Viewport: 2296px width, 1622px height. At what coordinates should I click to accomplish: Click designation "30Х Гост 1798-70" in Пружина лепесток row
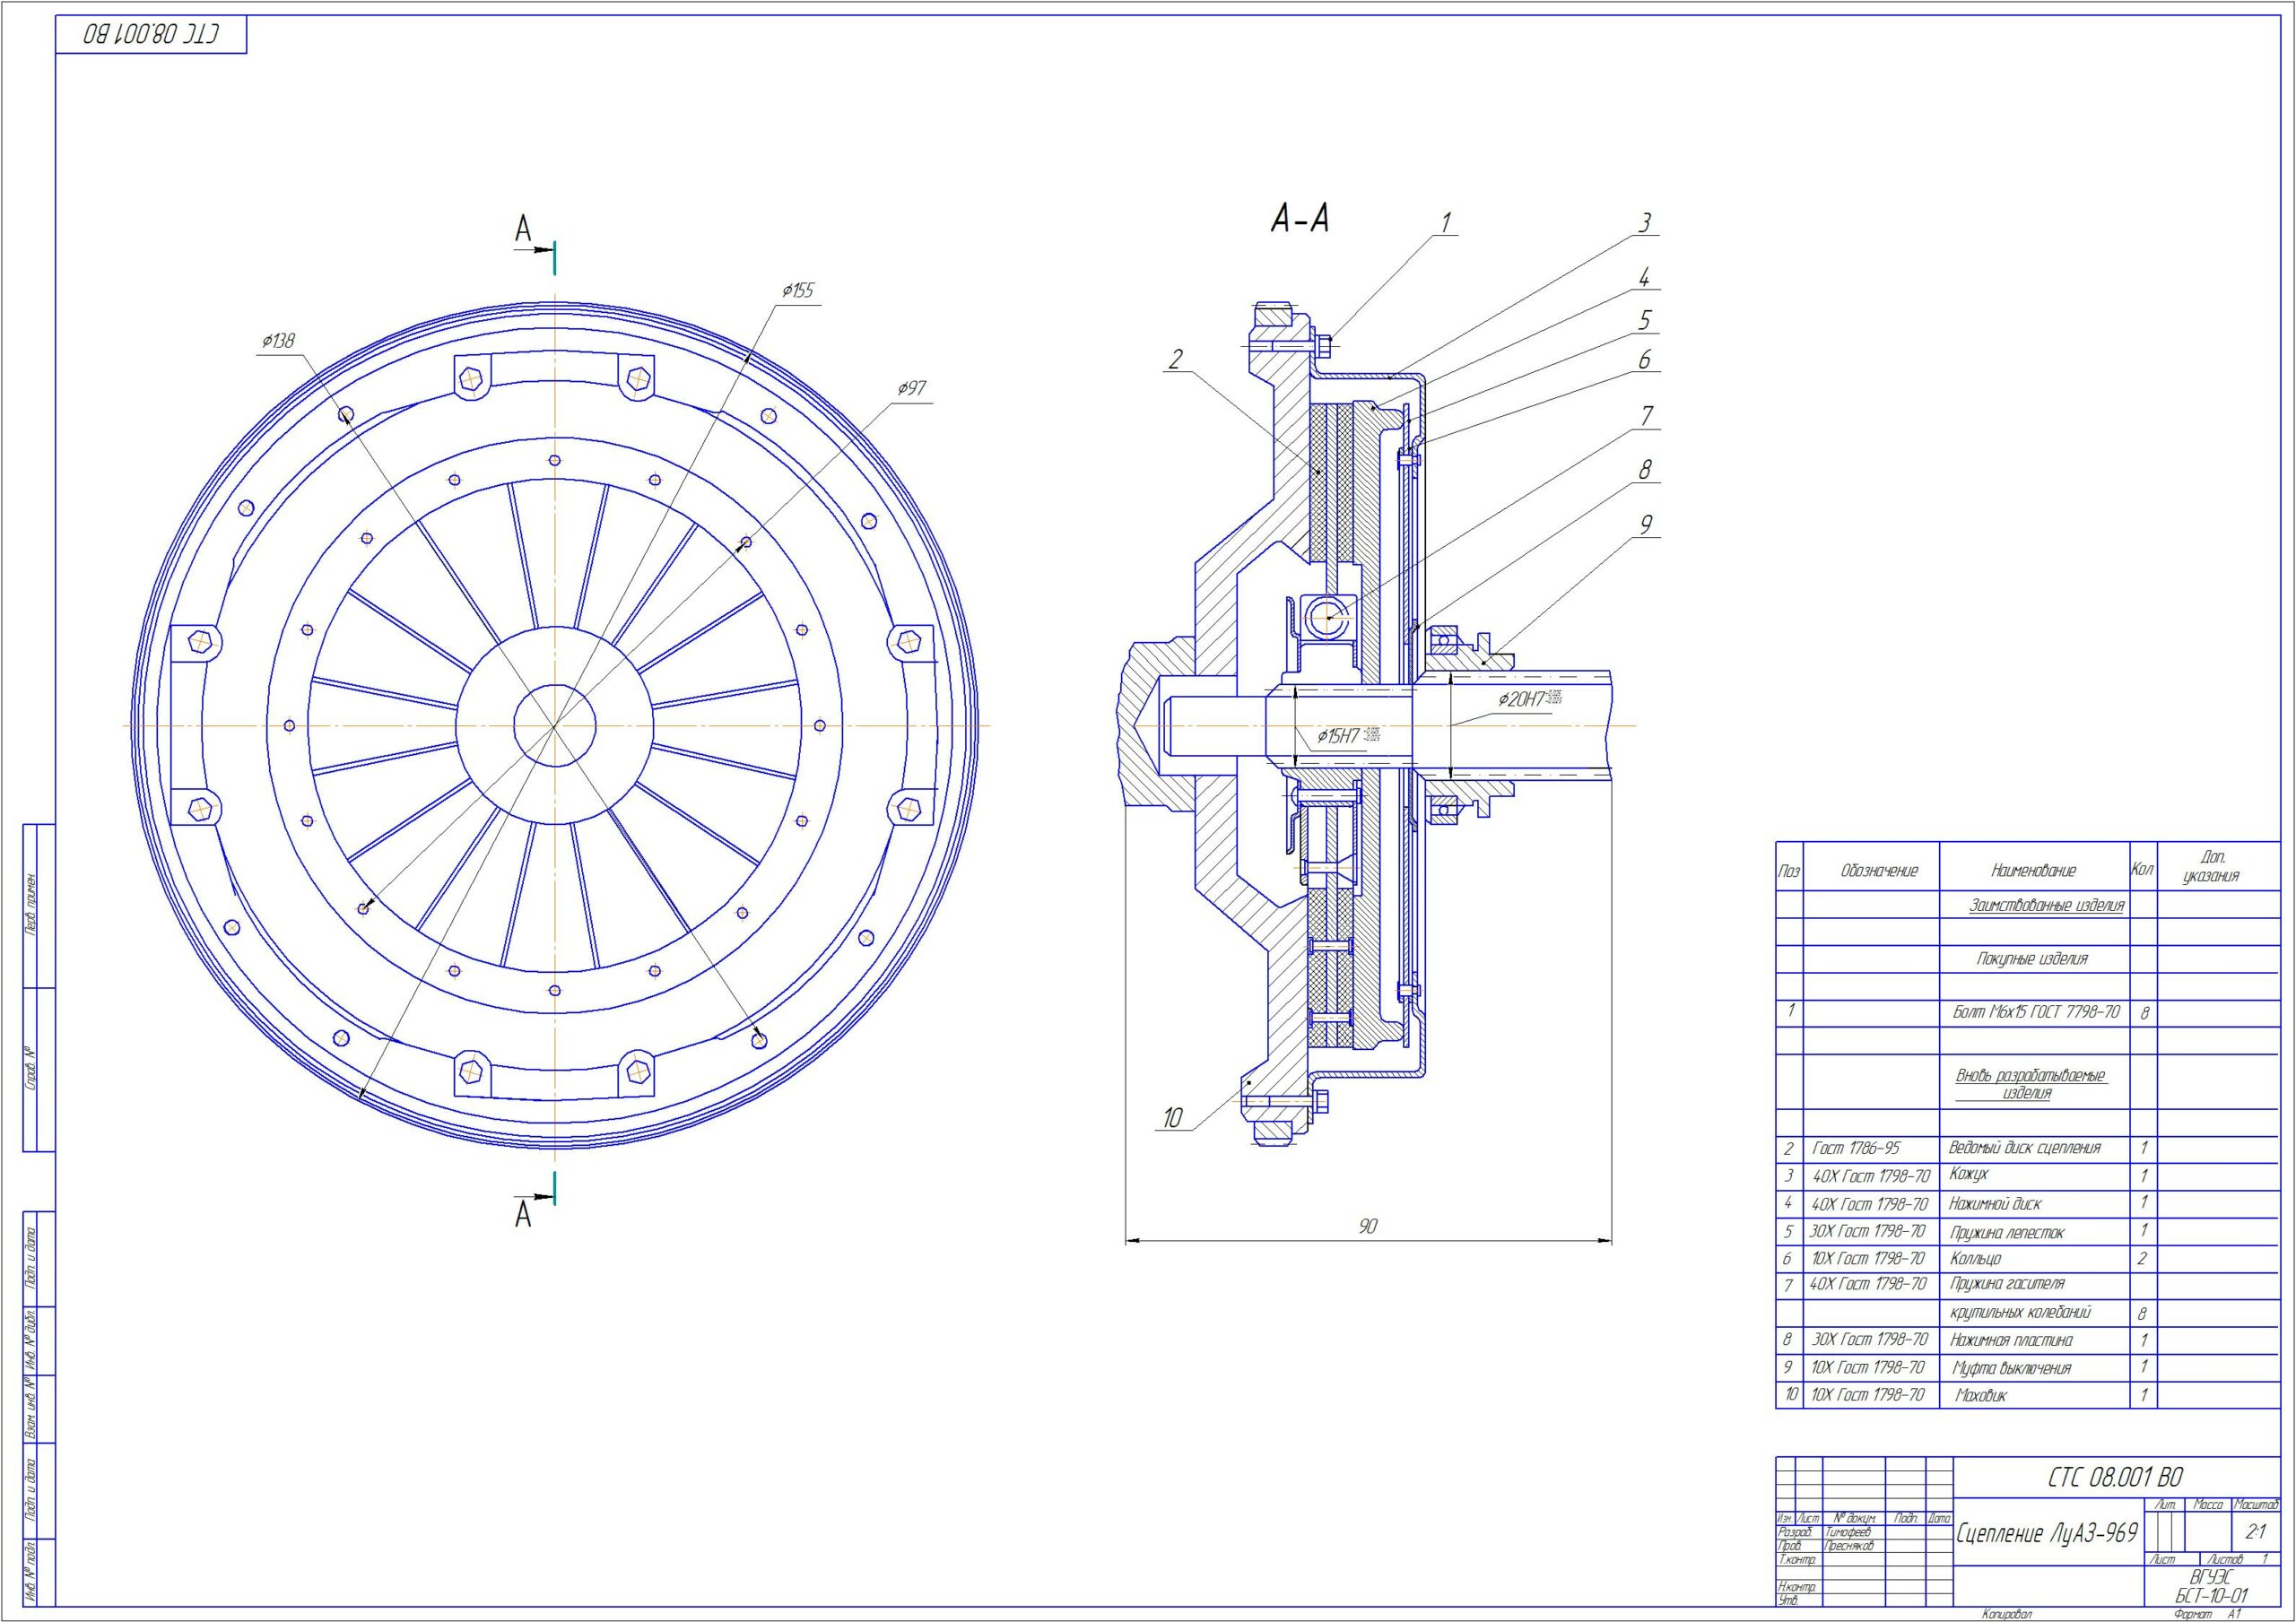click(1868, 1231)
